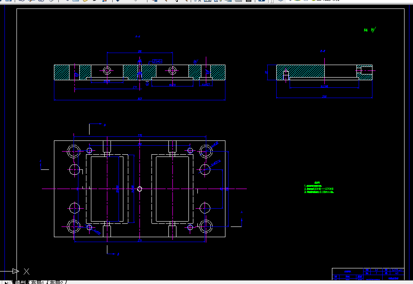This screenshot has width=413, height=284.
Task: Select the 200 dimension under B-B section
Action: [x=324, y=96]
